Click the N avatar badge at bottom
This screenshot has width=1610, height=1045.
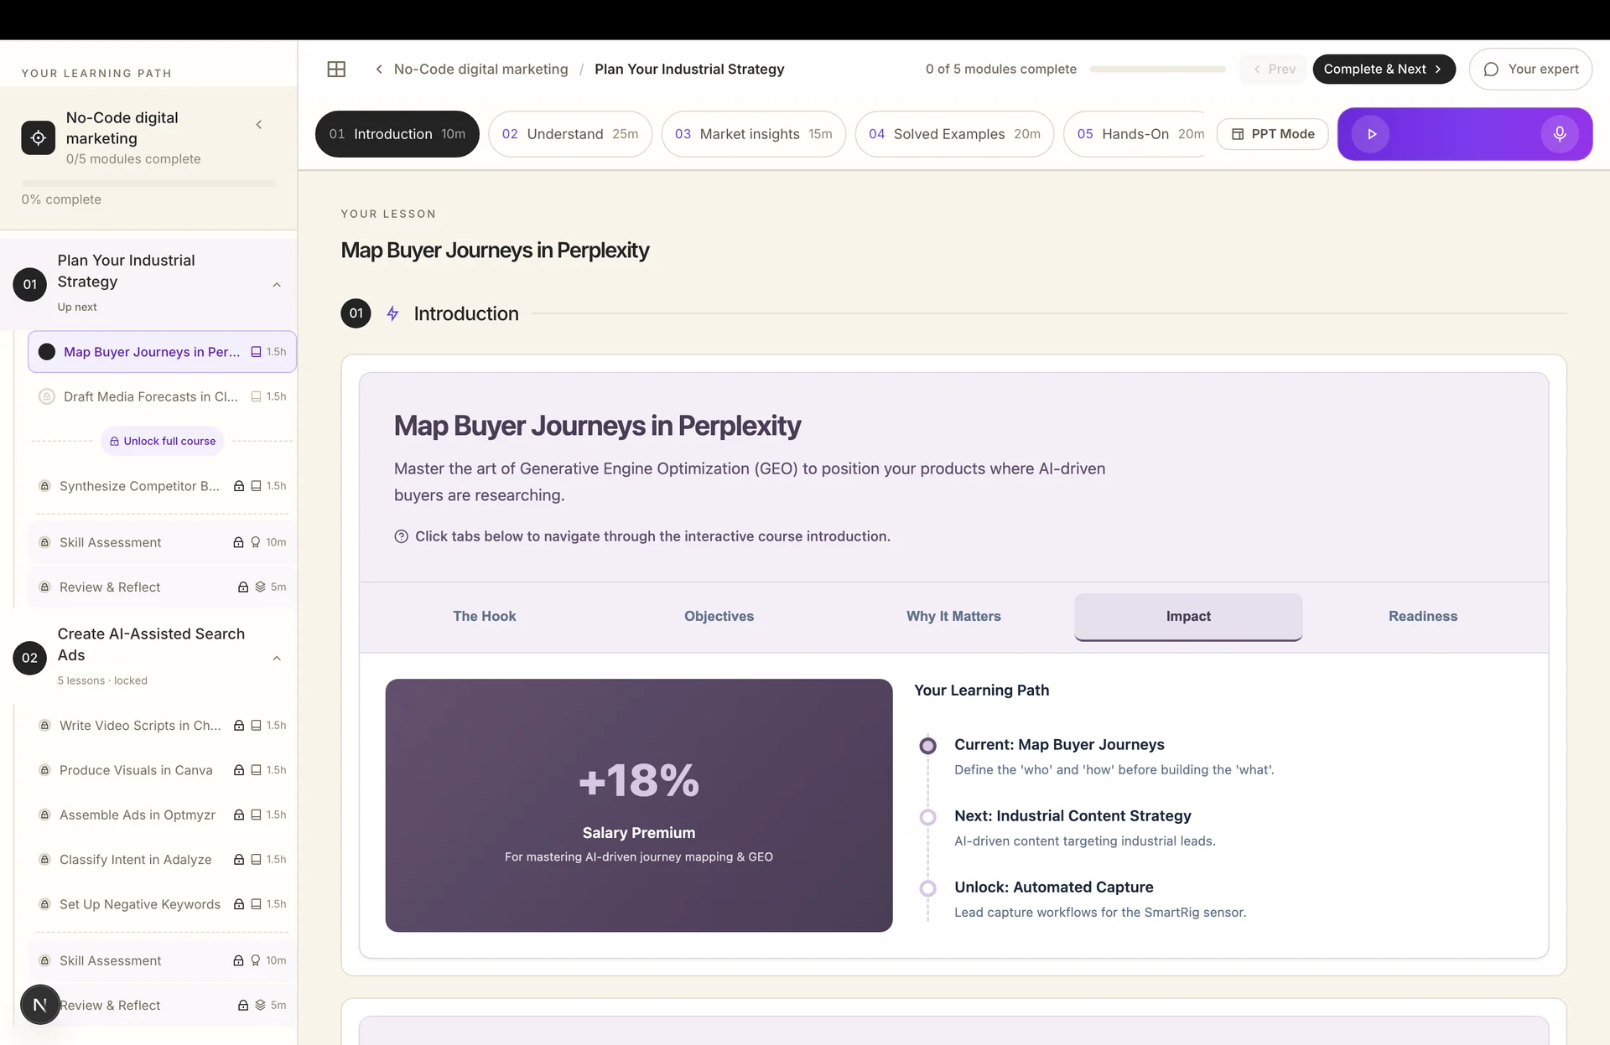(39, 1004)
